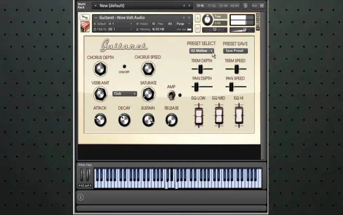Click the Chorus Depth knob

click(x=100, y=69)
